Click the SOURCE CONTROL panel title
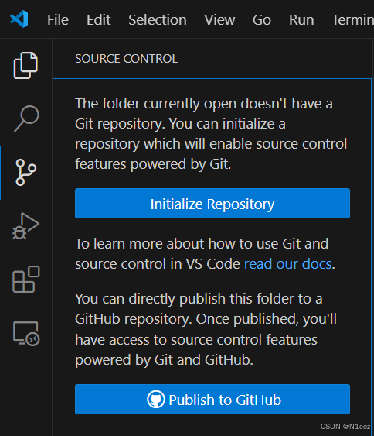 pyautogui.click(x=126, y=59)
